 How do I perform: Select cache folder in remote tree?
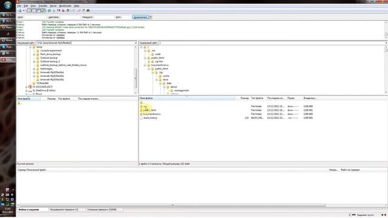(x=166, y=76)
